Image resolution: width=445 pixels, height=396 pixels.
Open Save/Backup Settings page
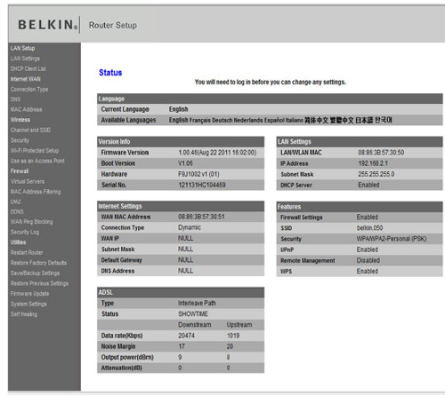pos(35,273)
